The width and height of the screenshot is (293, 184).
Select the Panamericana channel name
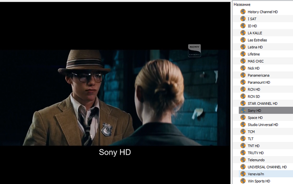point(258,75)
